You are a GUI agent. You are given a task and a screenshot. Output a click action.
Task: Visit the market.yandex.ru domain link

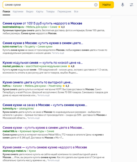coord(13,66)
